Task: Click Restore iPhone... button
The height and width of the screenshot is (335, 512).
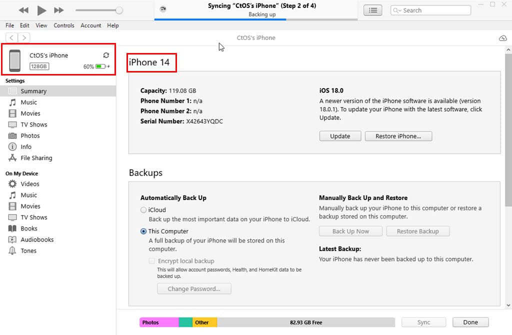Action: (x=398, y=136)
